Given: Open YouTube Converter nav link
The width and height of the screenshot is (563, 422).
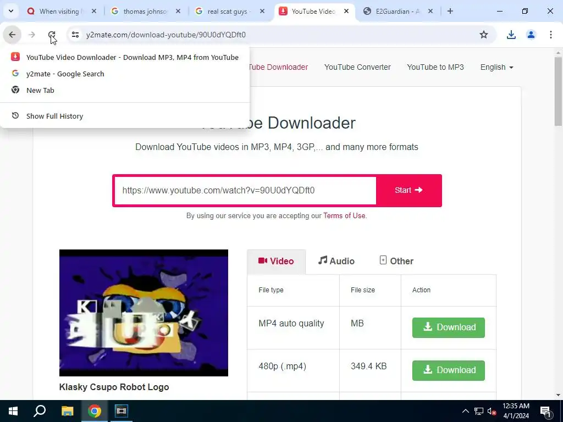Looking at the screenshot, I should click(357, 67).
